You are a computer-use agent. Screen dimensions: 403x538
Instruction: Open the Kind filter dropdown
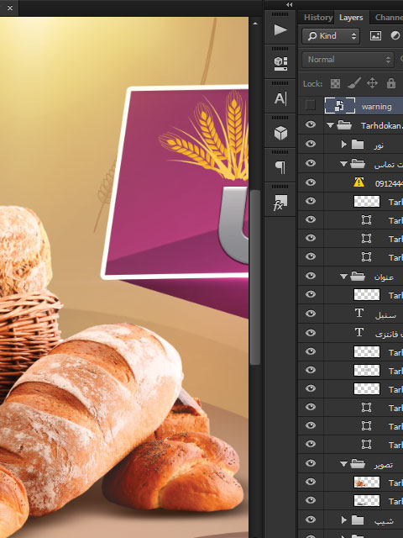331,36
